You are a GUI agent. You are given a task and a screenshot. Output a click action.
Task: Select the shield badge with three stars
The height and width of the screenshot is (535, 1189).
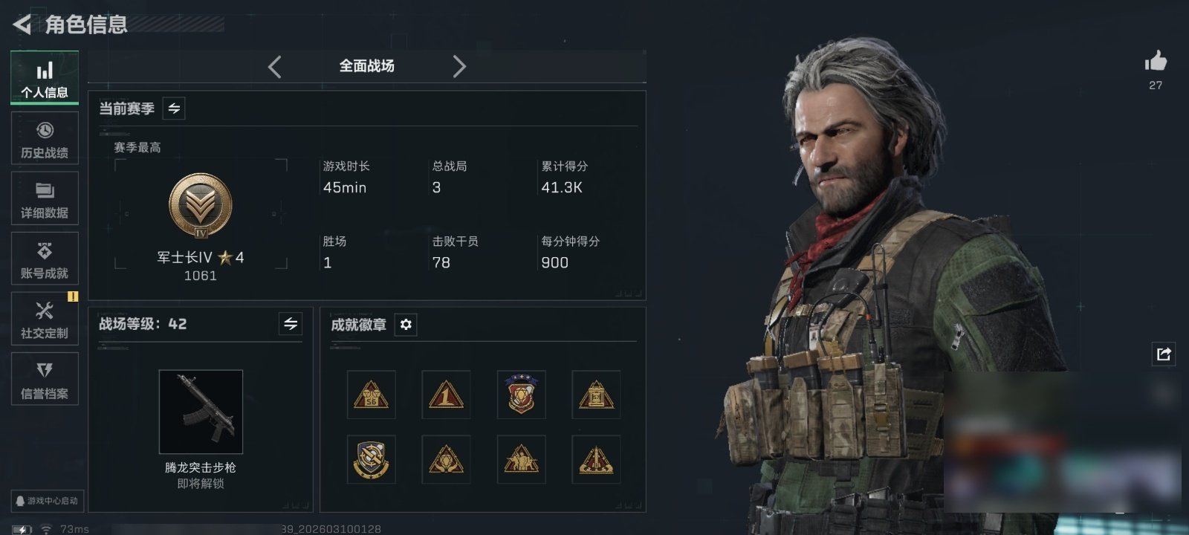pyautogui.click(x=521, y=395)
